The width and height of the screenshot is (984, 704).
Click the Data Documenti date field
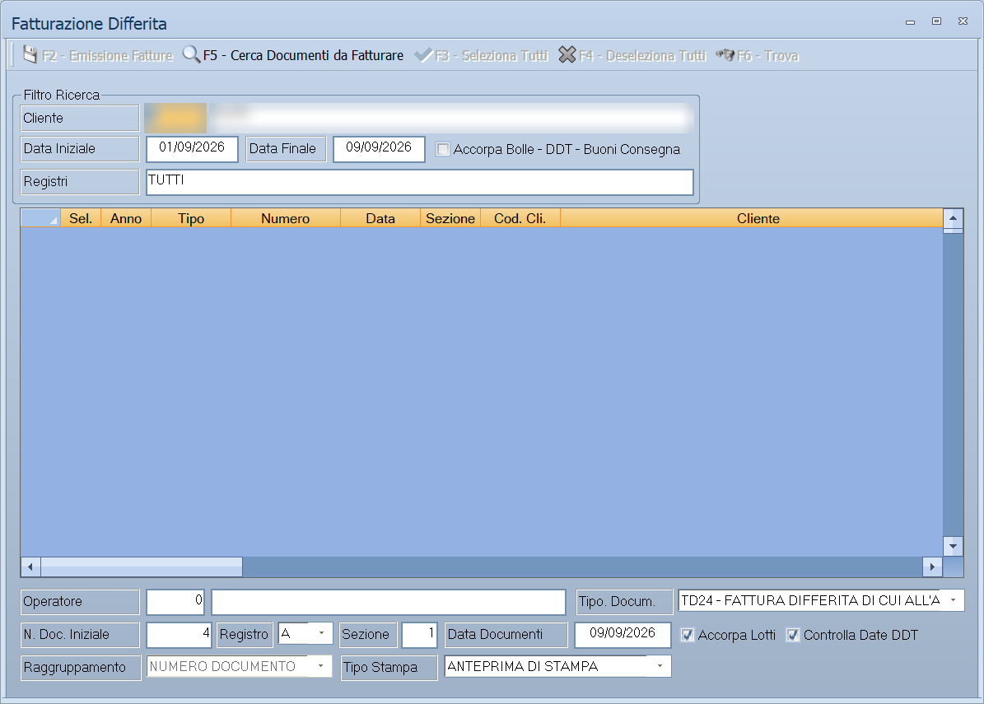[x=623, y=634]
